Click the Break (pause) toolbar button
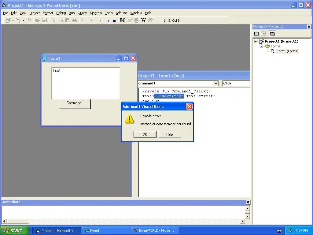The image size is (313, 235). click(108, 21)
